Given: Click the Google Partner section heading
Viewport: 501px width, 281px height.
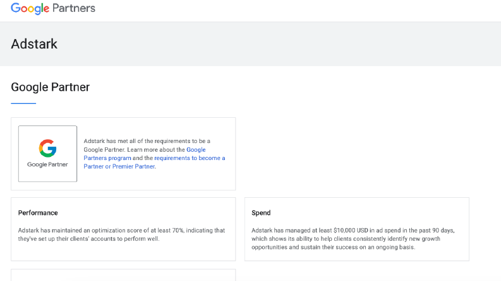Looking at the screenshot, I should 50,87.
